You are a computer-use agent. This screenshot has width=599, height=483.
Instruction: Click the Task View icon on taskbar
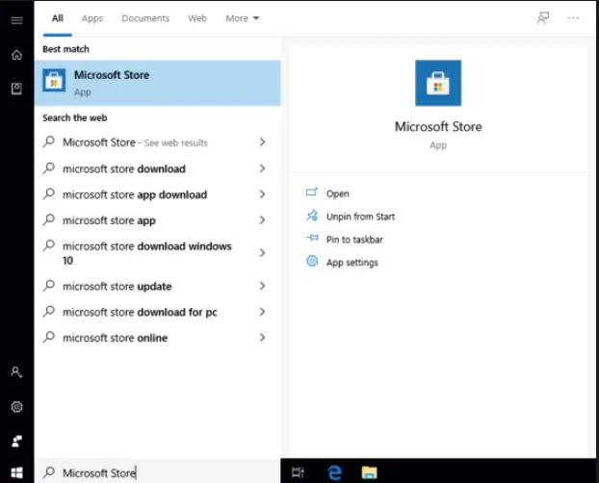[x=299, y=471]
